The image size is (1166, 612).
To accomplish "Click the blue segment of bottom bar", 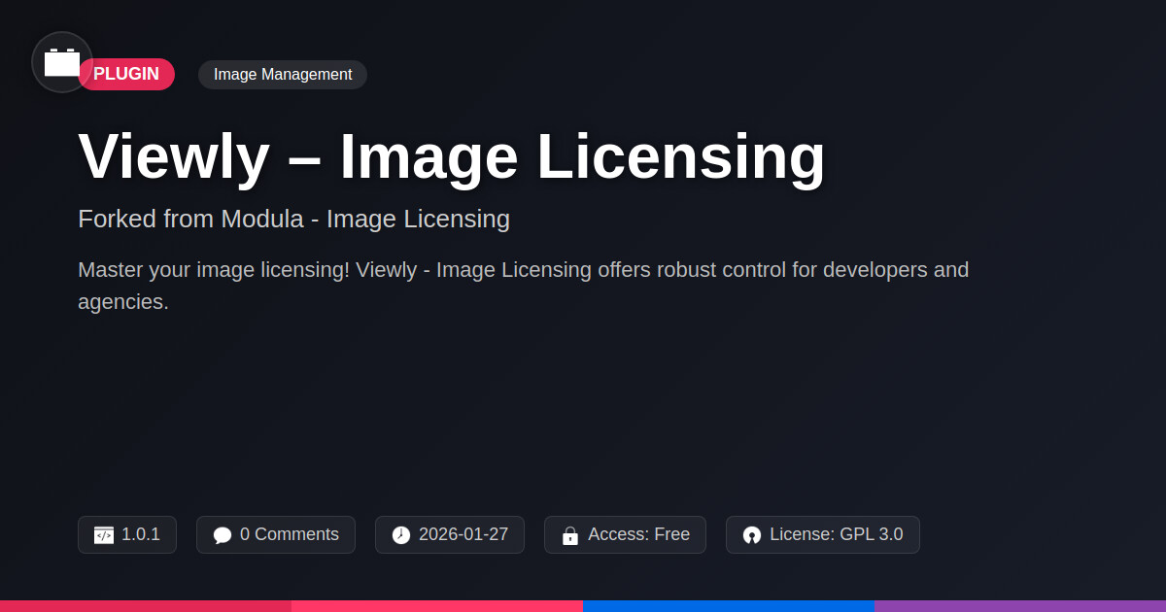I will [x=729, y=605].
